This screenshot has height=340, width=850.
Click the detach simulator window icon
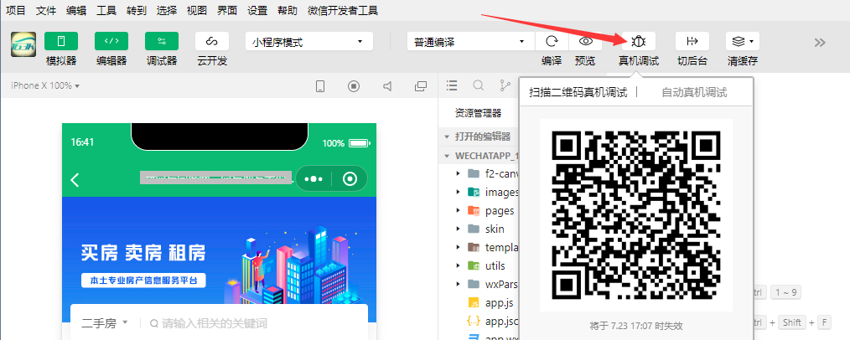[x=420, y=86]
